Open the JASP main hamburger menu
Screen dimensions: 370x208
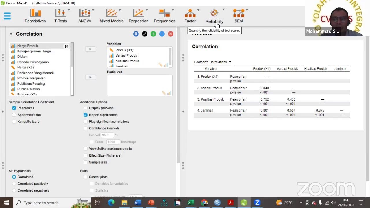coord(7,16)
